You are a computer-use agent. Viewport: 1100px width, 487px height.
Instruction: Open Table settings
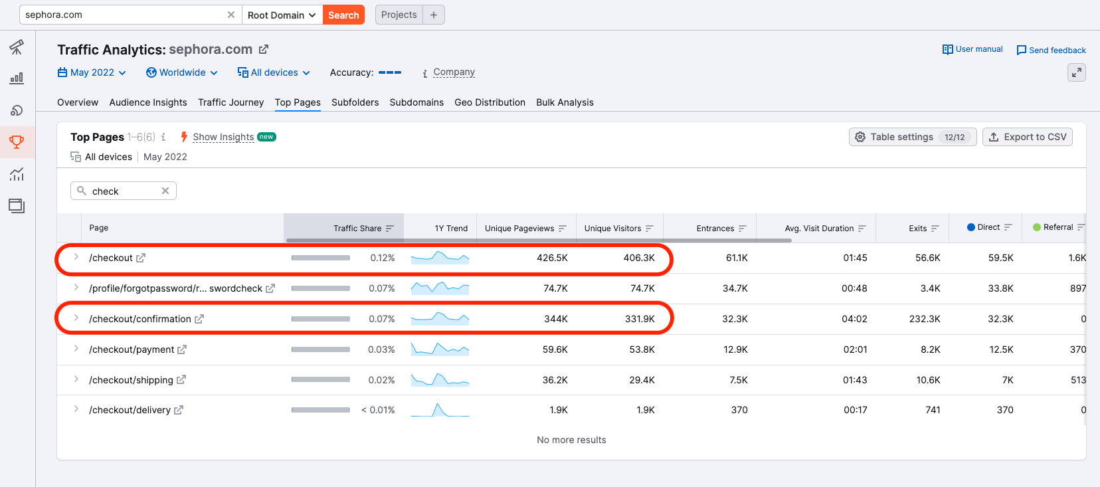click(x=913, y=137)
